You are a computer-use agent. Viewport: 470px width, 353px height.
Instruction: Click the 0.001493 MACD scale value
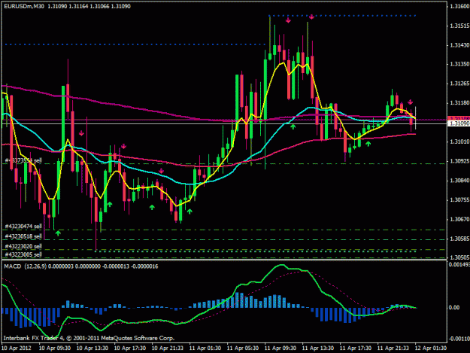coord(459,264)
